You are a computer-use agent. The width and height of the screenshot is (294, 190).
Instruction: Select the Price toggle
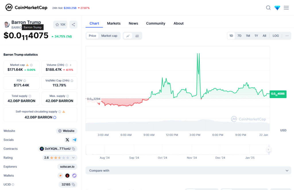[92, 36]
